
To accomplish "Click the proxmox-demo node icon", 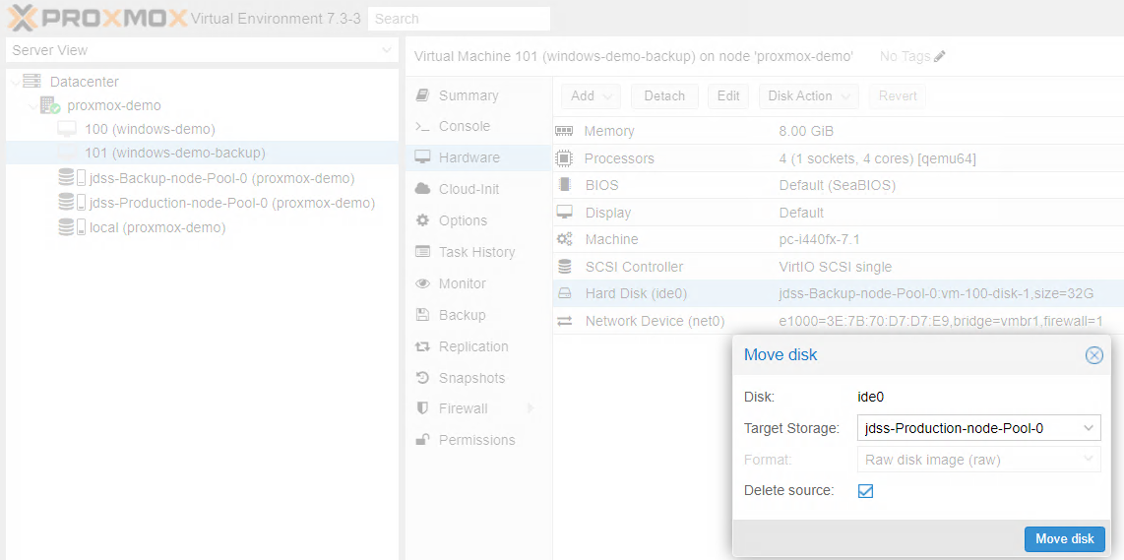I will click(x=50, y=106).
